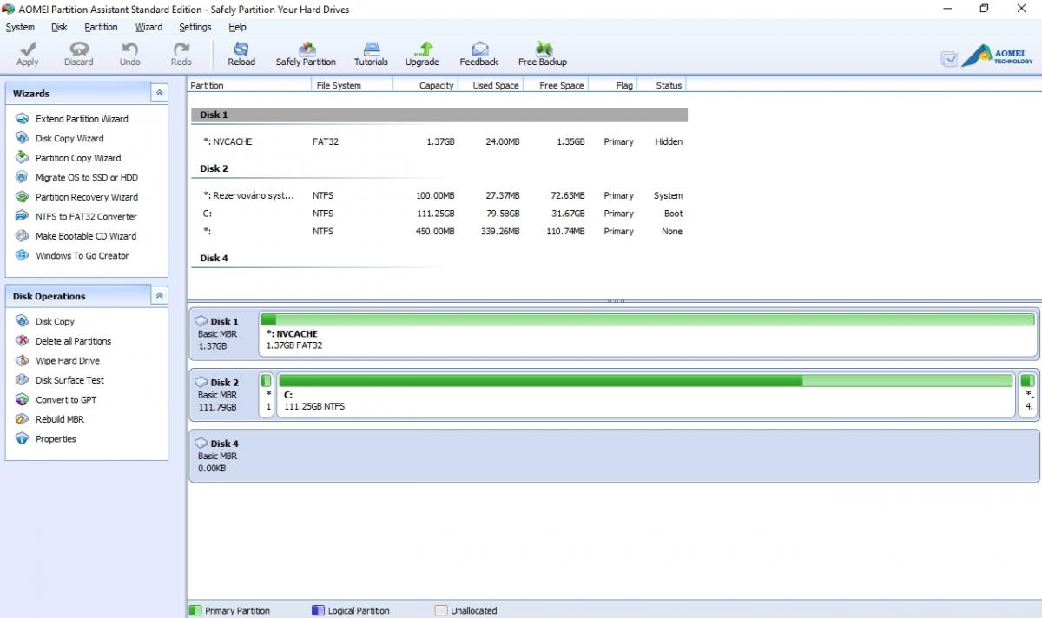The height and width of the screenshot is (618, 1042).
Task: Open Safely Partition from the toolbar
Action: [x=306, y=54]
